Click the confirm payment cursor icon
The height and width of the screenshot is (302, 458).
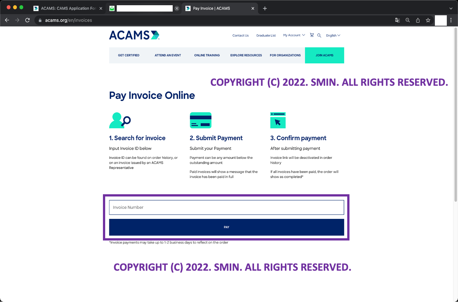tap(278, 120)
